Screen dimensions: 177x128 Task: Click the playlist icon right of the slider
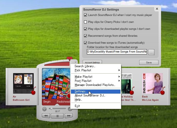coord(70,109)
